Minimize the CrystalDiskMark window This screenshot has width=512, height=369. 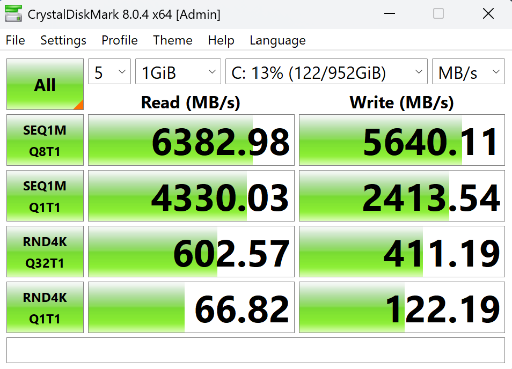[389, 14]
